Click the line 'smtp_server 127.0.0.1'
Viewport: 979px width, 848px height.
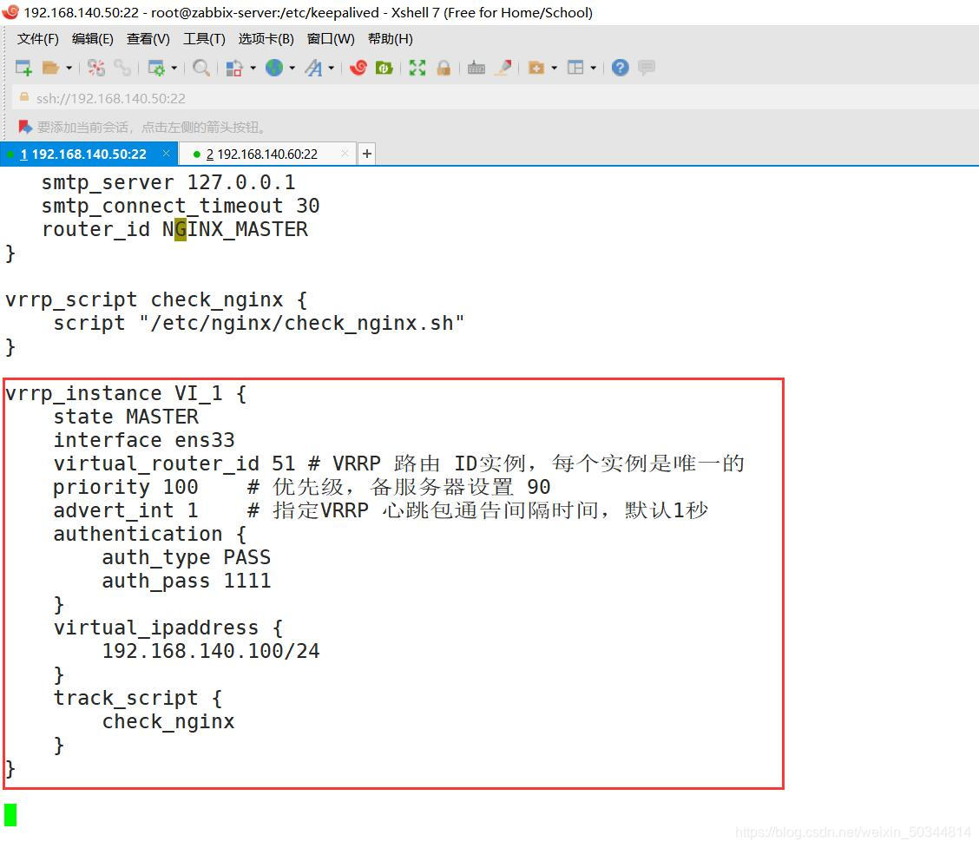pyautogui.click(x=168, y=182)
